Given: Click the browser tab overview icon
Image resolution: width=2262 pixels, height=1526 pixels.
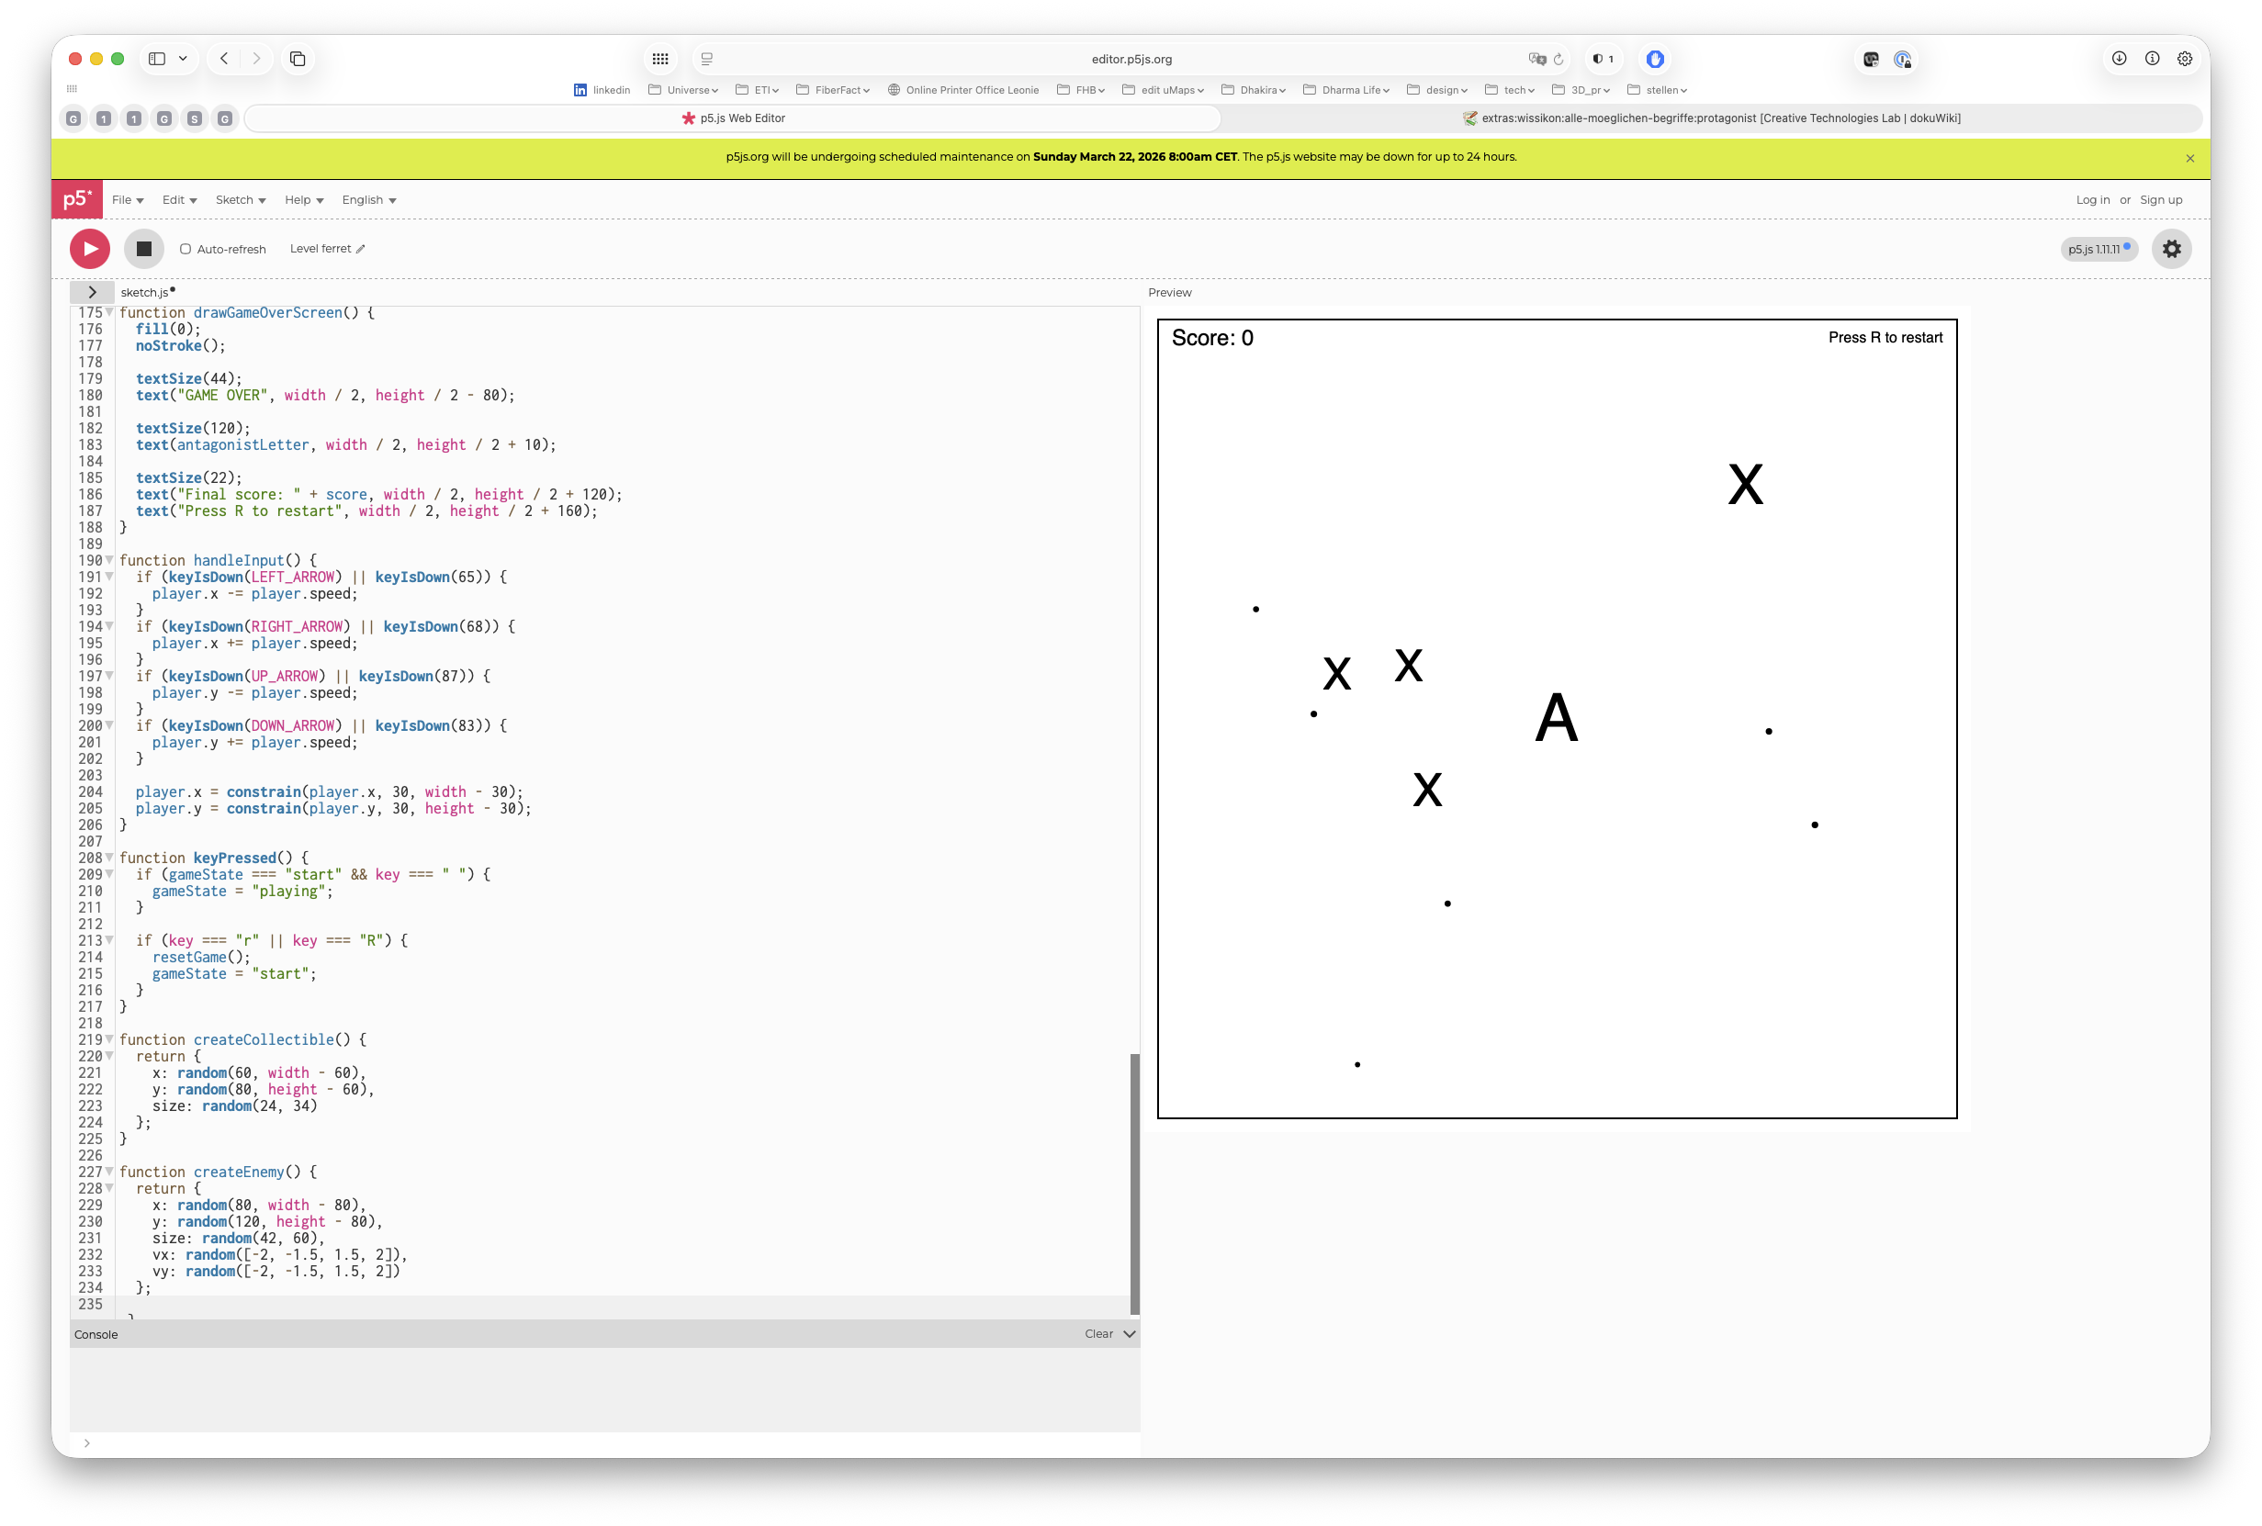Looking at the screenshot, I should [x=298, y=59].
